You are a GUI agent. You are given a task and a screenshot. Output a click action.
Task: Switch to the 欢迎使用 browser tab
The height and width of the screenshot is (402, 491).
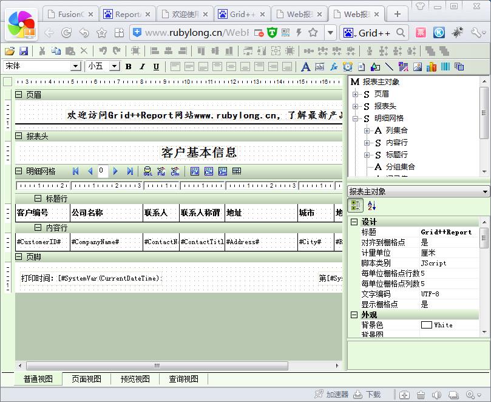(x=185, y=14)
